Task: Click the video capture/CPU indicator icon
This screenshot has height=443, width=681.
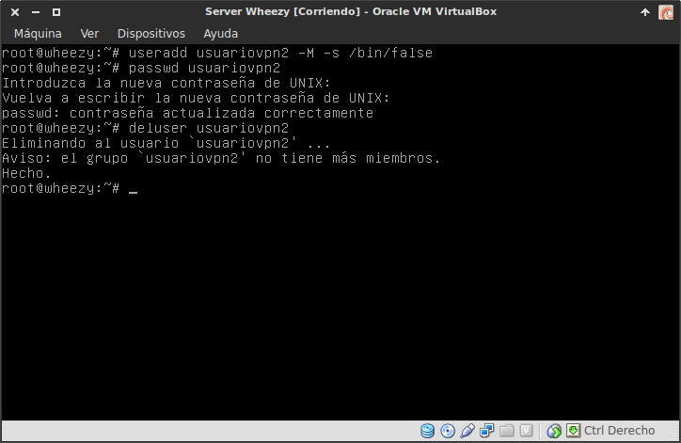Action: click(x=527, y=432)
